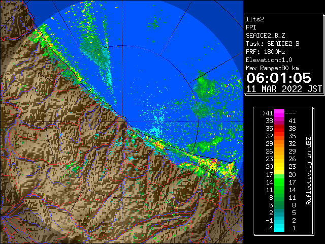Click the 'PPI' scan type text
Screen dimensions: 325x244
click(x=251, y=27)
